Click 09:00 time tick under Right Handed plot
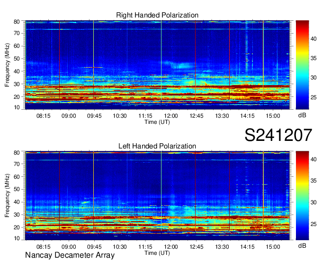The image size is (322, 261). point(69,116)
